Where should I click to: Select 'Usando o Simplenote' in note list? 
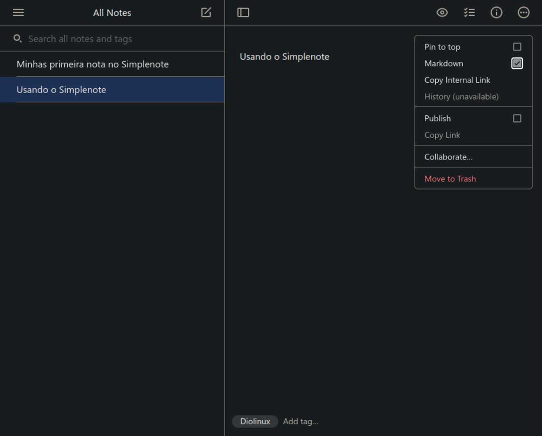[x=61, y=90]
